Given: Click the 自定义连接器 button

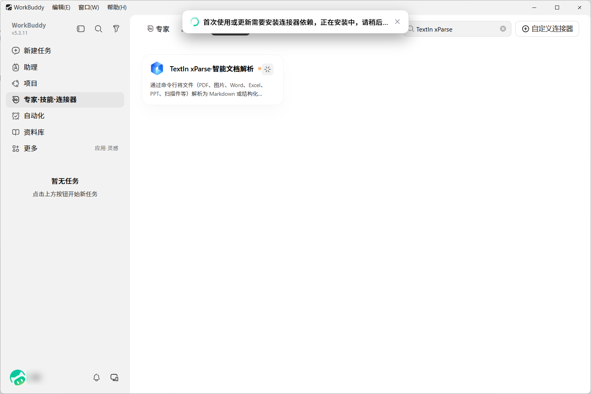Looking at the screenshot, I should click(547, 29).
